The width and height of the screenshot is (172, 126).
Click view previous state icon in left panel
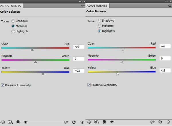pyautogui.click(x=66, y=122)
